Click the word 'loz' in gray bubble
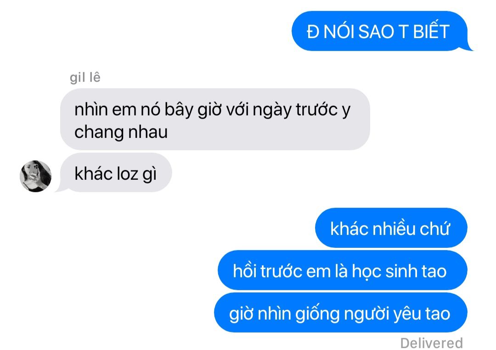Image resolution: width=496 pixels, height=350 pixels. pyautogui.click(x=128, y=173)
